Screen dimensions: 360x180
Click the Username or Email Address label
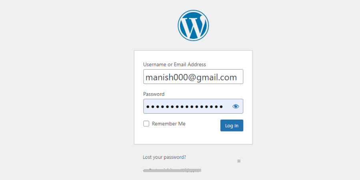174,64
